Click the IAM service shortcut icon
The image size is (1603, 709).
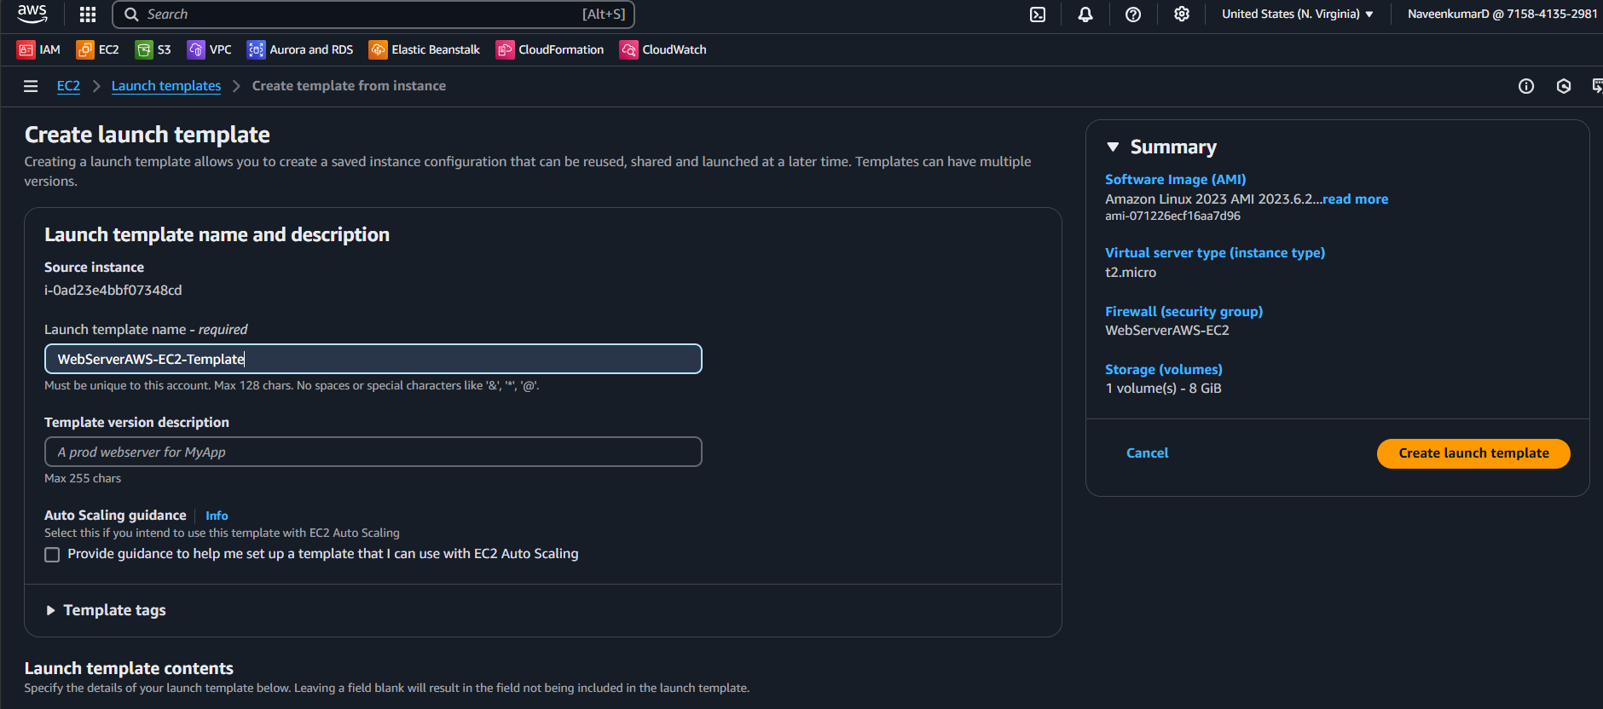[26, 50]
